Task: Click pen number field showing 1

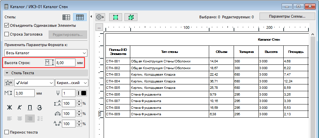Action: (x=69, y=93)
